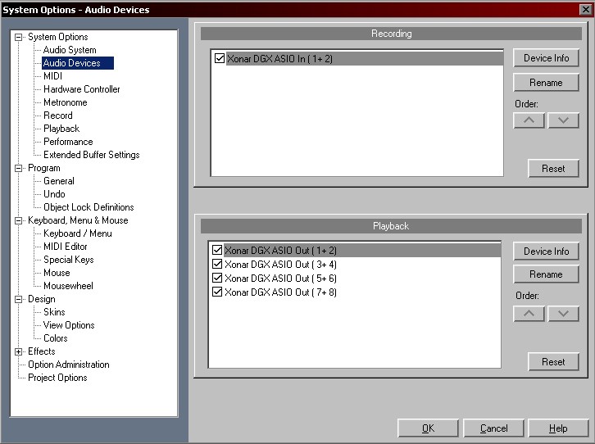Select the Design tree label
This screenshot has width=595, height=444.
(x=42, y=299)
